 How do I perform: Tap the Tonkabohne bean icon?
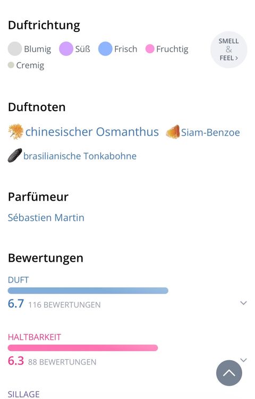(15, 155)
